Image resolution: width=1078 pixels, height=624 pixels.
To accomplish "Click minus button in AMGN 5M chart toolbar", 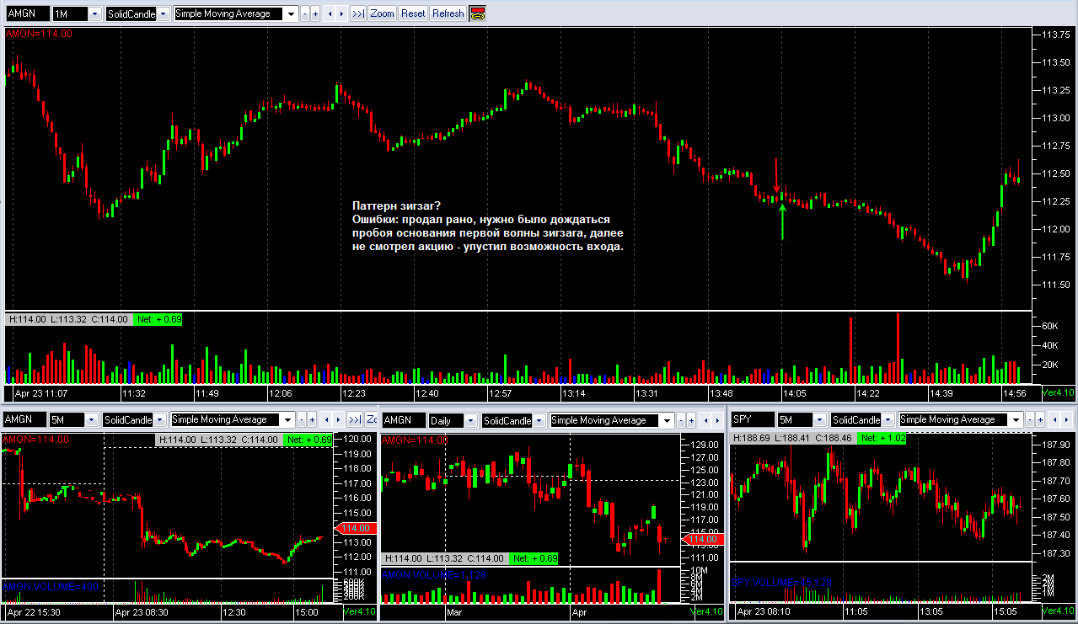I will click(302, 419).
